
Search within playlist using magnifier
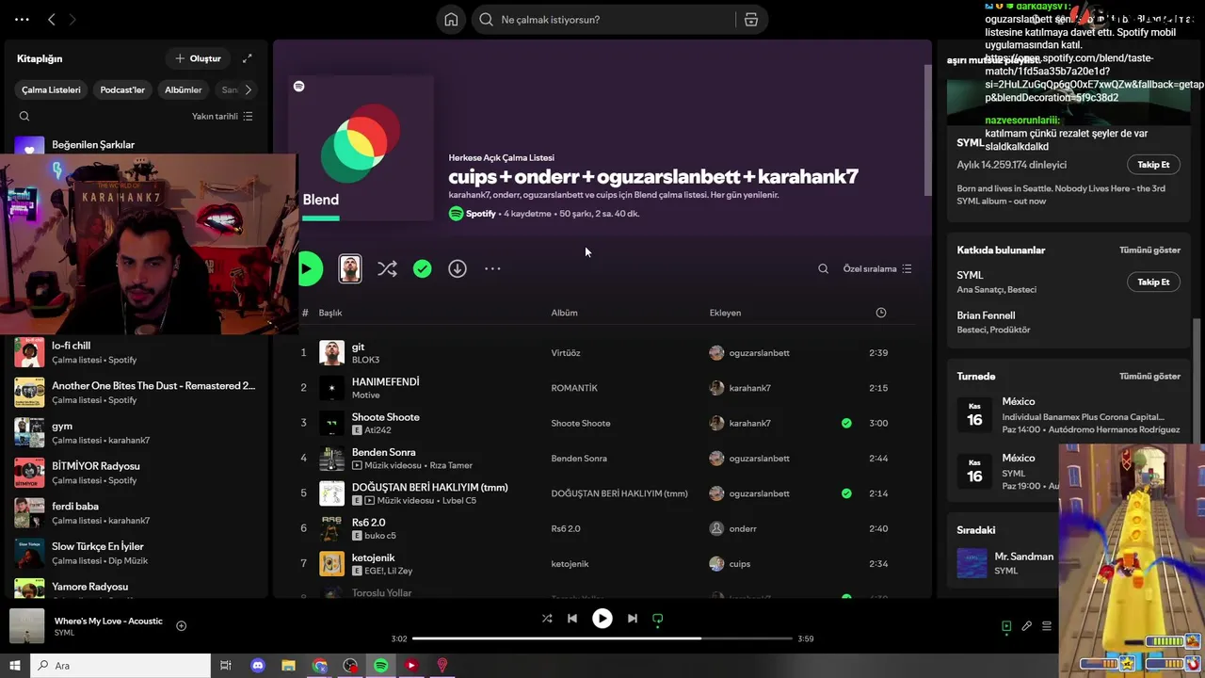(x=823, y=269)
